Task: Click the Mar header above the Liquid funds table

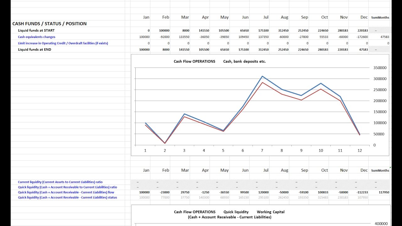Action: pos(185,17)
